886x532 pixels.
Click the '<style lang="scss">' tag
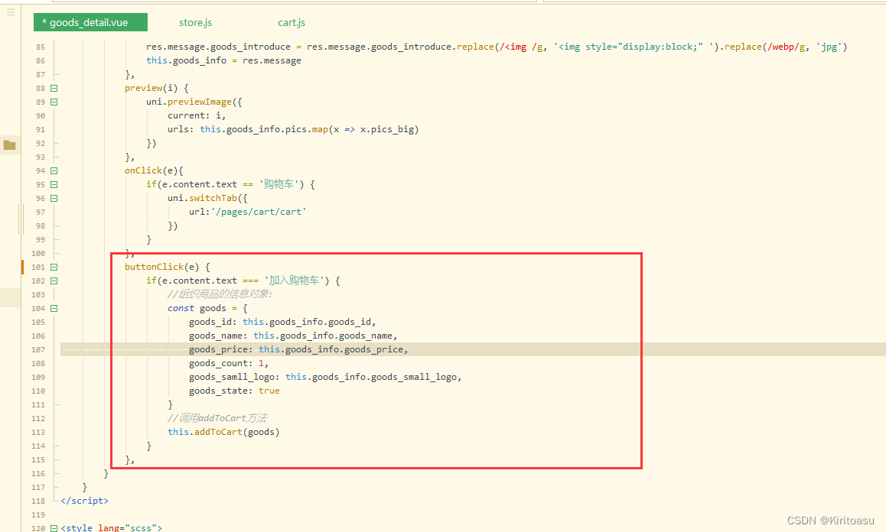pyautogui.click(x=111, y=527)
